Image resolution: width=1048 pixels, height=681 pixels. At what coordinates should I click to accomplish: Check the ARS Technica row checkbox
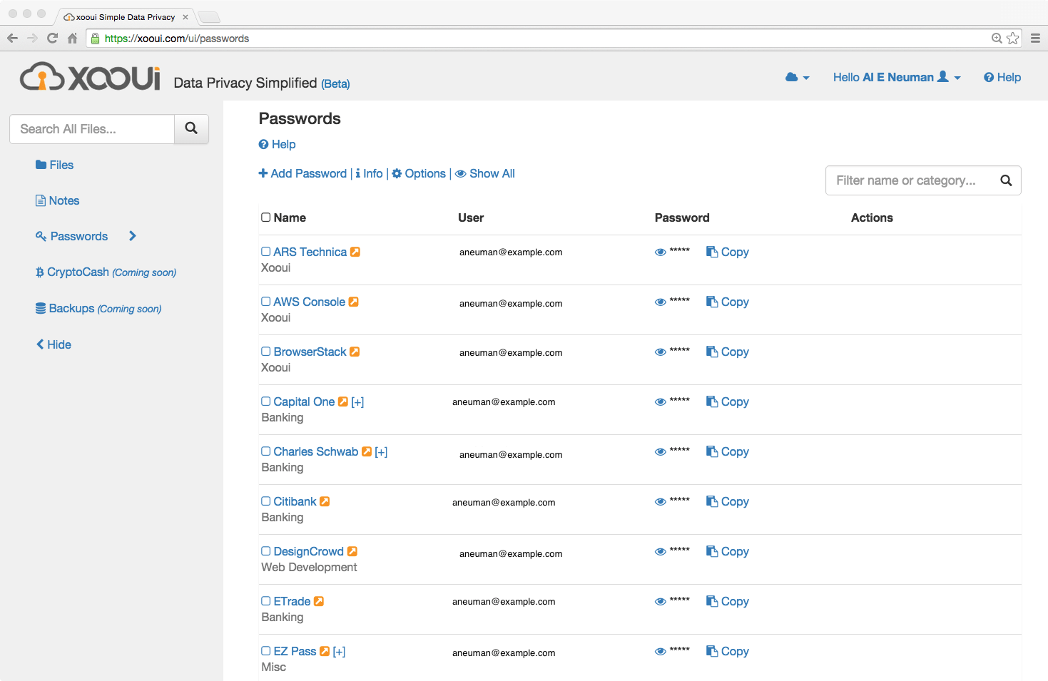(265, 252)
